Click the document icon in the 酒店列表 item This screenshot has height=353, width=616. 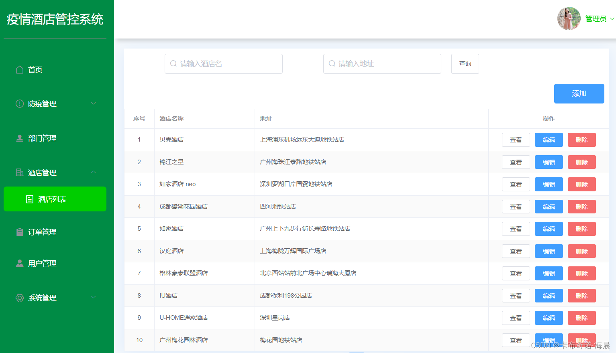30,199
